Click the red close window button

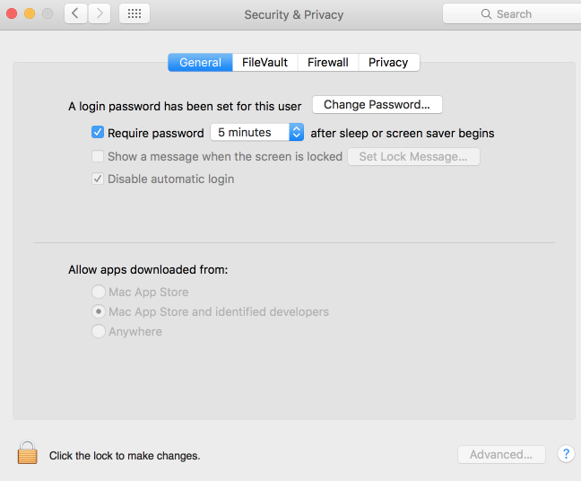(12, 13)
